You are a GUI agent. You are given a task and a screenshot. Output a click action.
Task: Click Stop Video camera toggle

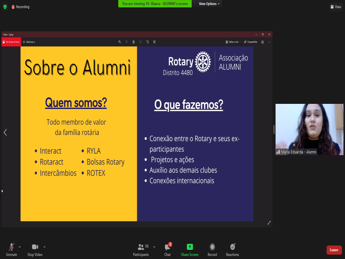pyautogui.click(x=35, y=247)
